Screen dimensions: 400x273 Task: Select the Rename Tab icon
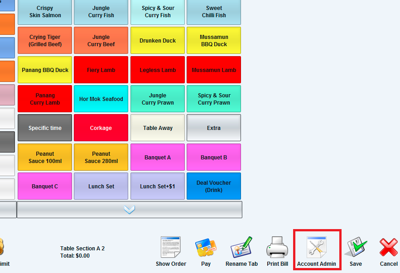241,247
